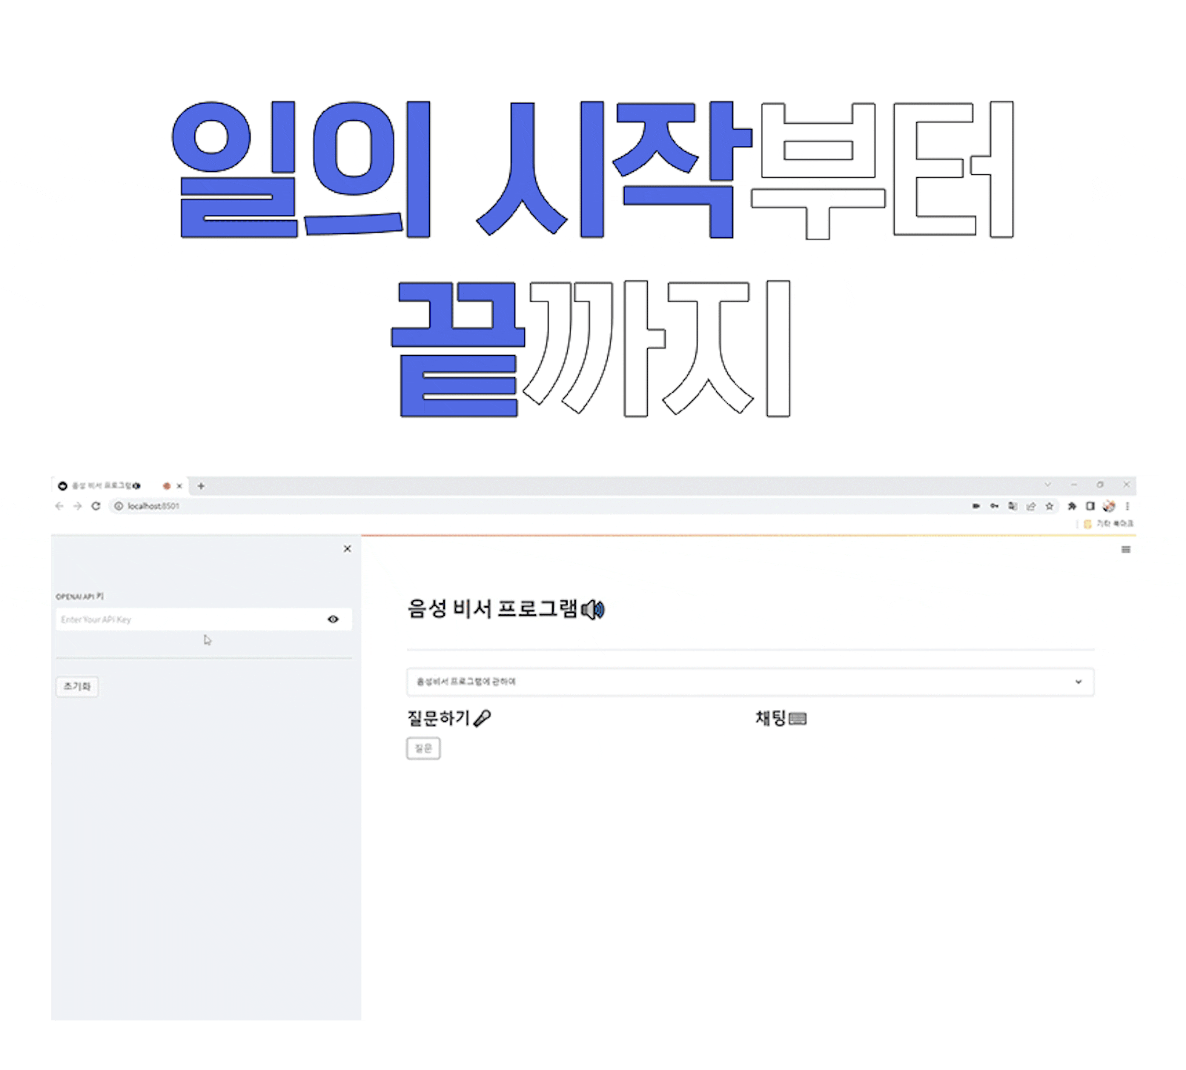Go back using the browser back arrow
This screenshot has height=1070, width=1186.
tap(60, 506)
